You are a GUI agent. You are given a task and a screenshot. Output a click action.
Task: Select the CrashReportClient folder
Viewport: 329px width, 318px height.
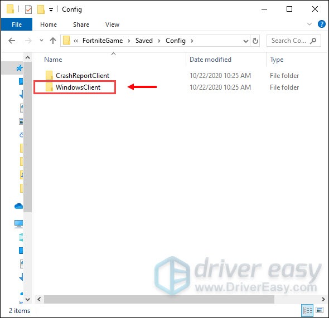(83, 76)
